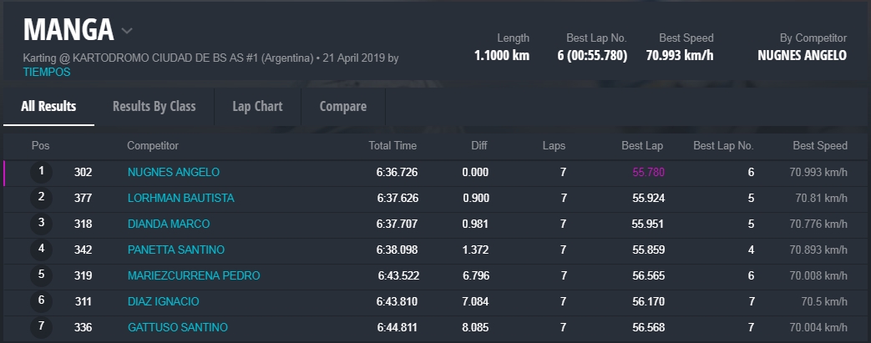
Task: Open the TIEMPOS organizer link
Action: pyautogui.click(x=47, y=73)
